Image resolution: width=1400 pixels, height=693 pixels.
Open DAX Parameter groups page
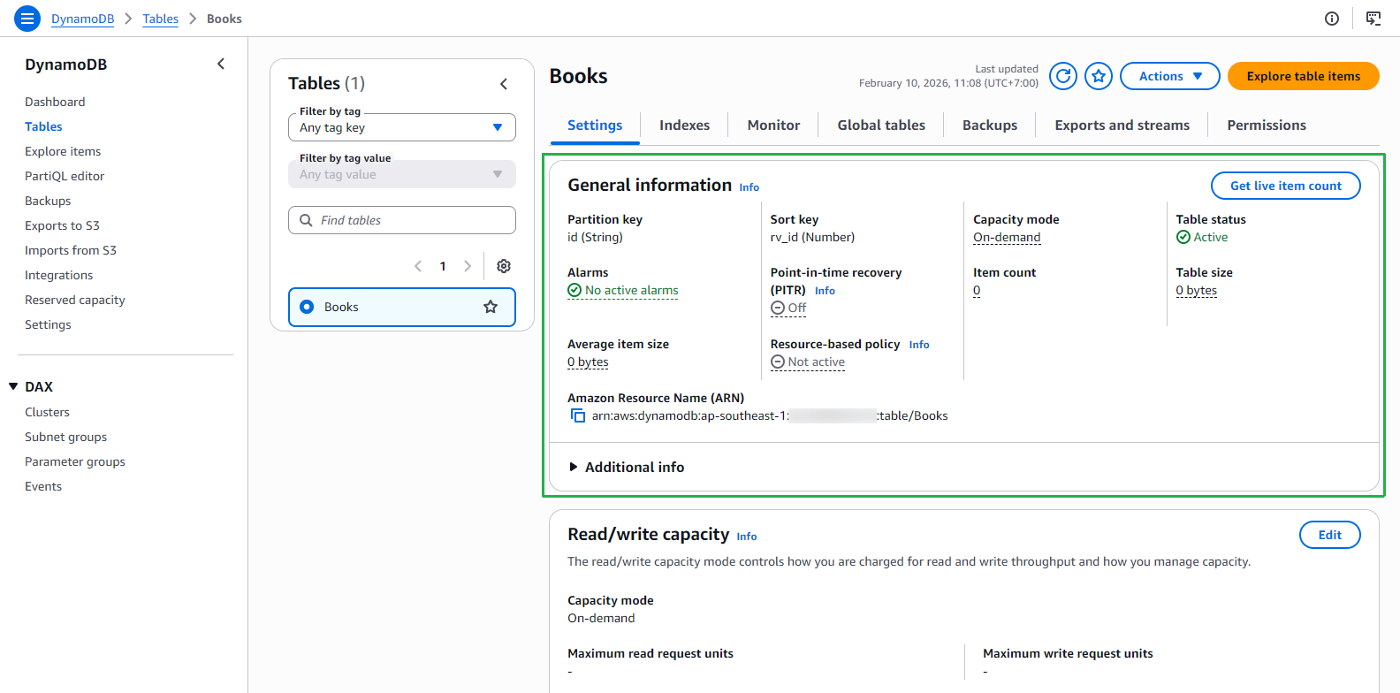point(75,461)
